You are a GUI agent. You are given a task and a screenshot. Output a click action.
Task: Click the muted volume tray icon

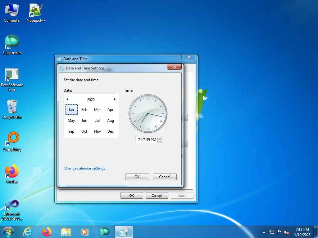287,232
